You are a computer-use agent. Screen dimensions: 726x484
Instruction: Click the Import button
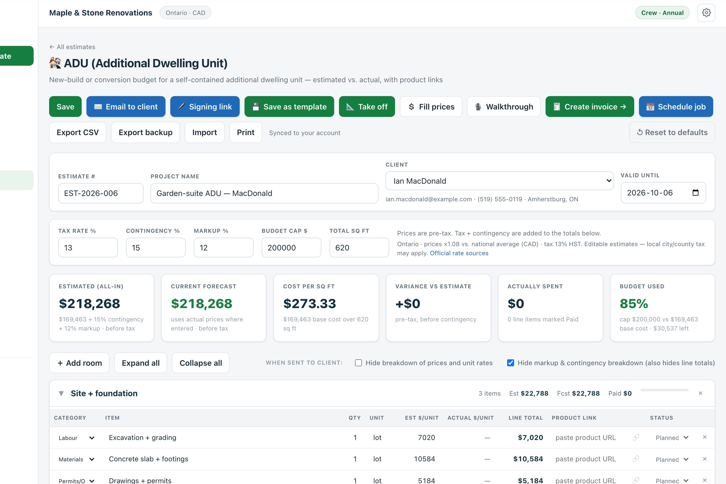point(204,132)
